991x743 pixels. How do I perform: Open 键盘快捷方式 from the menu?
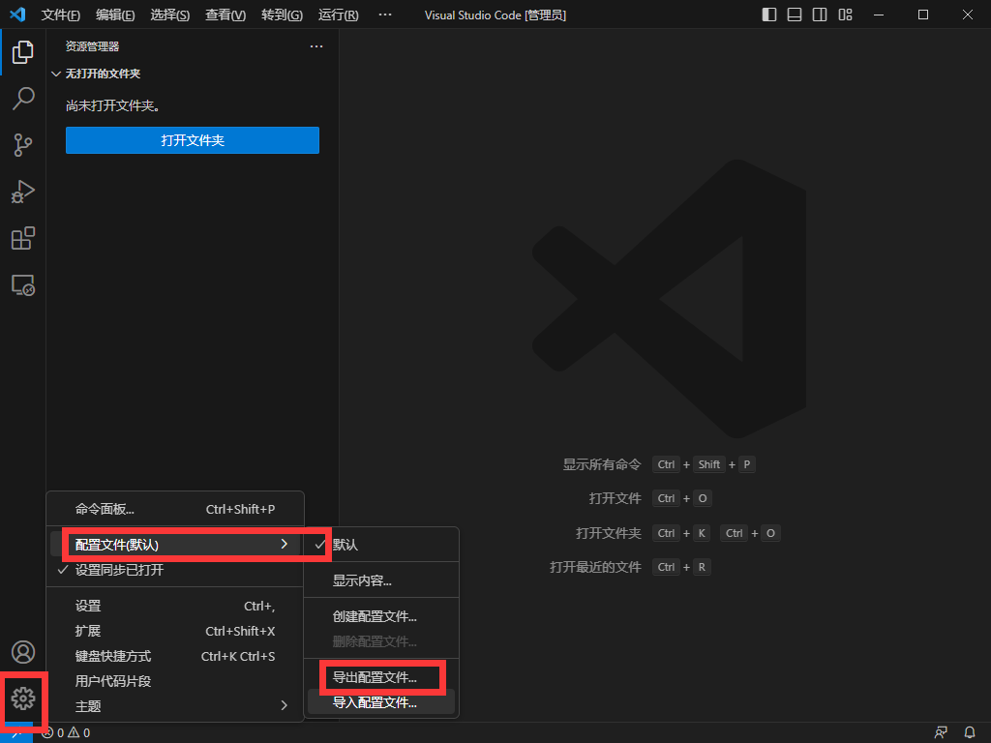[175, 657]
